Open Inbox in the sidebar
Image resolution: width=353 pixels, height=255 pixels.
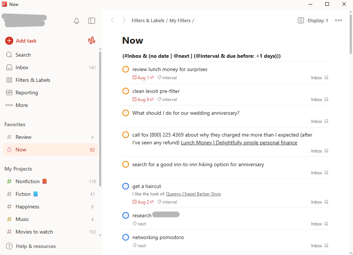50,67
